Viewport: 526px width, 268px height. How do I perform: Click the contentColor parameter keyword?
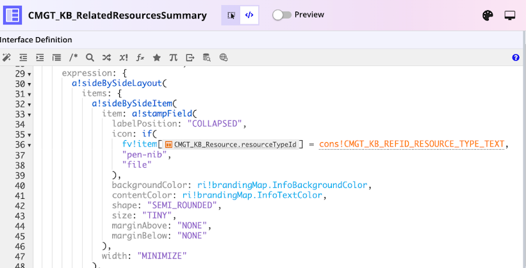(x=145, y=195)
